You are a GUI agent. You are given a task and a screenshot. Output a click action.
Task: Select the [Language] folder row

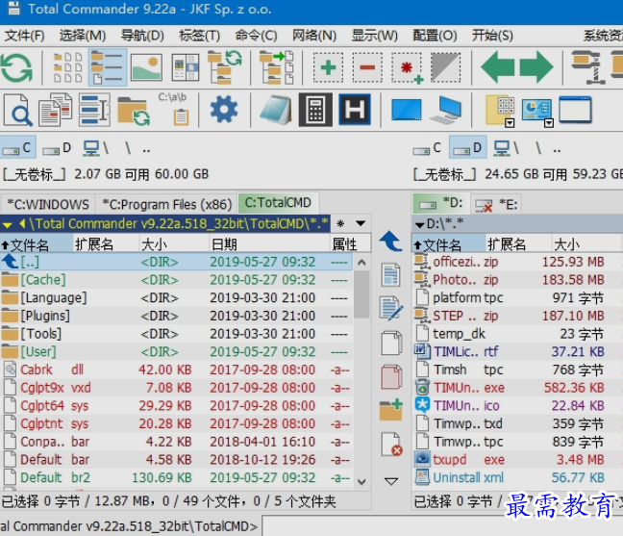pyautogui.click(x=176, y=297)
